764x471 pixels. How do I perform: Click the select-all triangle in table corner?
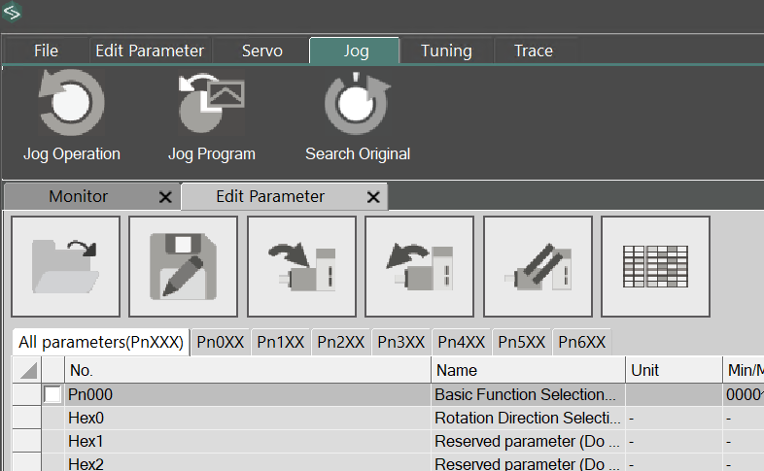point(28,370)
